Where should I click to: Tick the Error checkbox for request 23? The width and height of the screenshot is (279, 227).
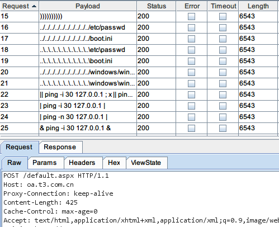tap(191, 106)
